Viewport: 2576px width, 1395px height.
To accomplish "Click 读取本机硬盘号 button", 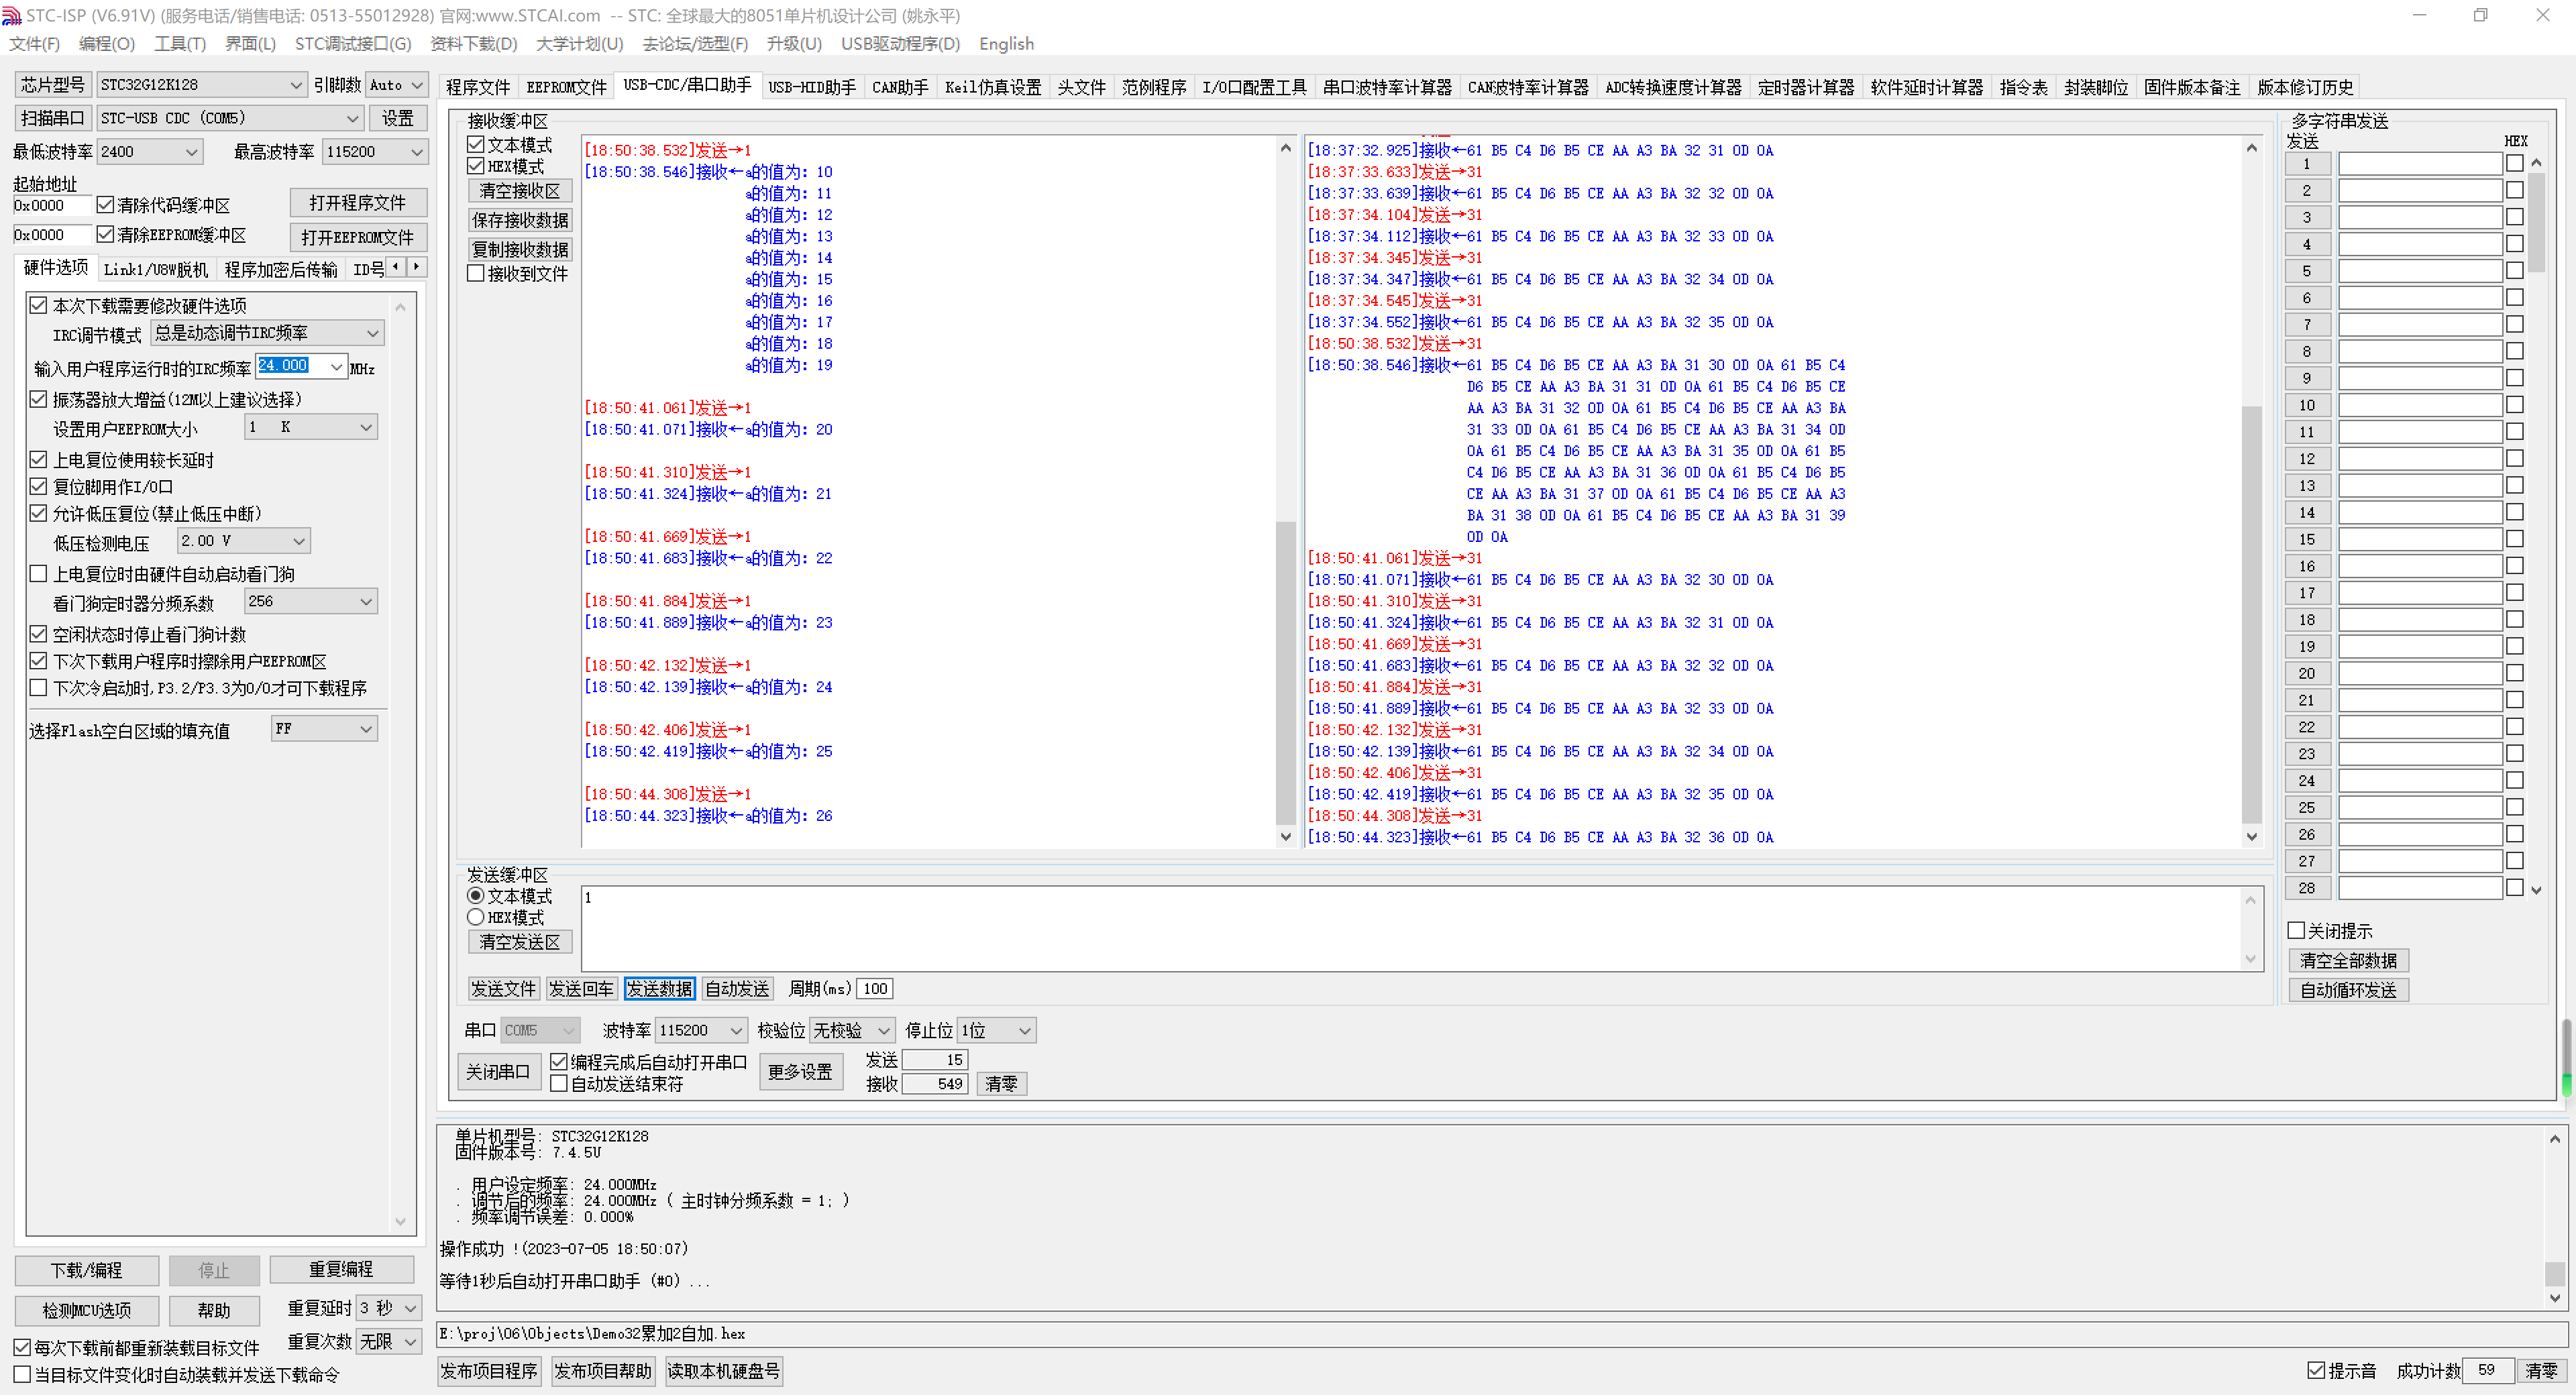I will pos(724,1370).
